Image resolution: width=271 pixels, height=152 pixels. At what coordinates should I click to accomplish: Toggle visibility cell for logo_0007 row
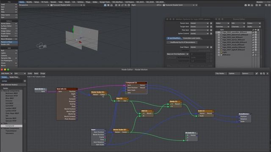pyautogui.click(x=256, y=50)
